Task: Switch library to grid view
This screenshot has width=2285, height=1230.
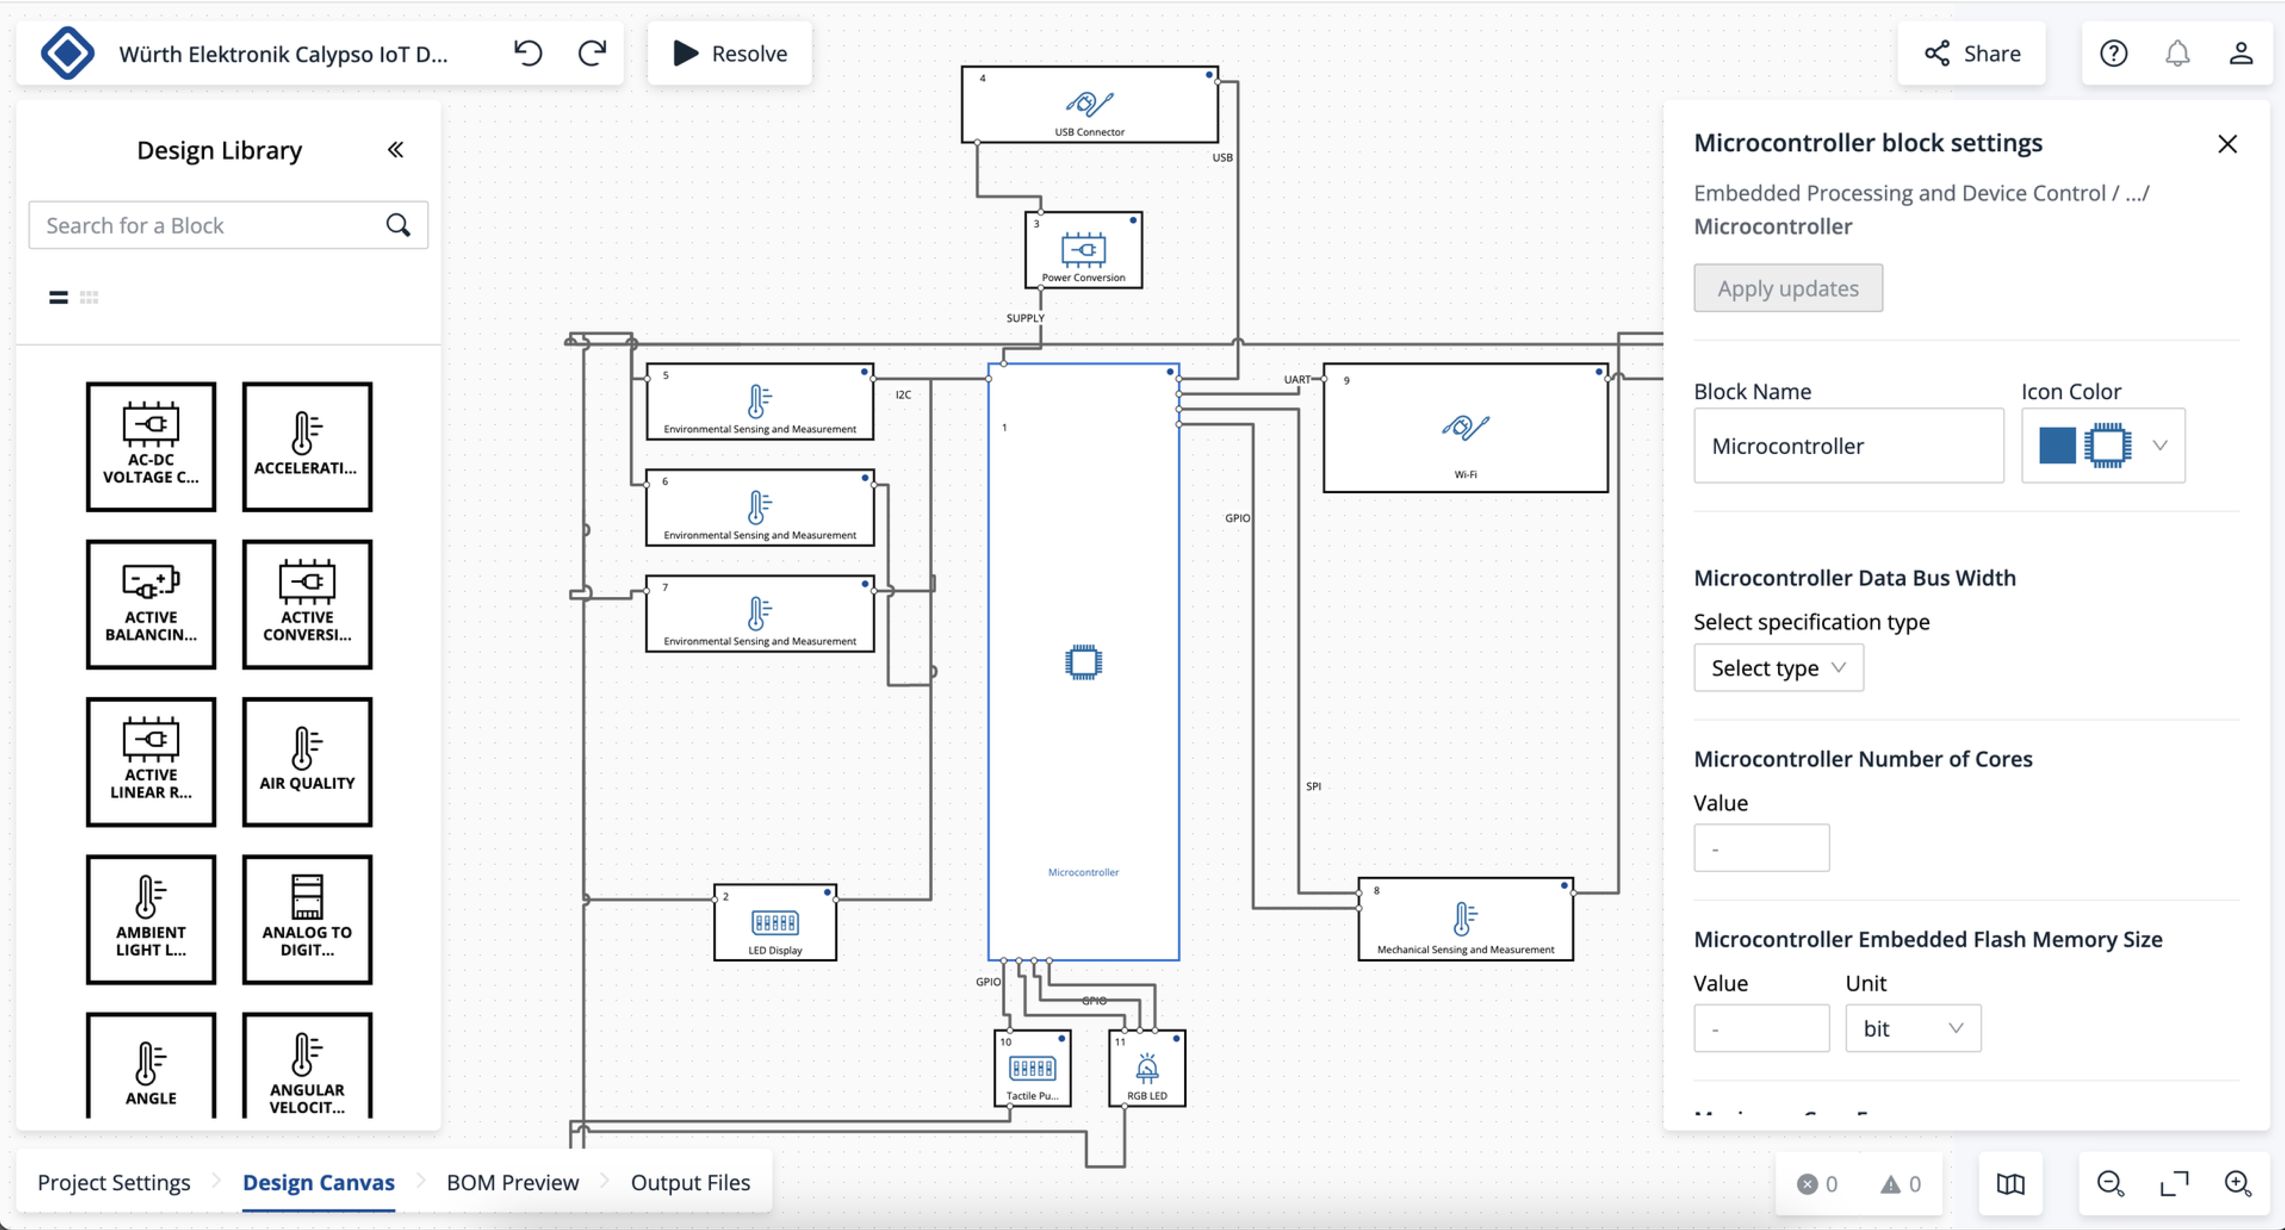Action: pyautogui.click(x=89, y=296)
